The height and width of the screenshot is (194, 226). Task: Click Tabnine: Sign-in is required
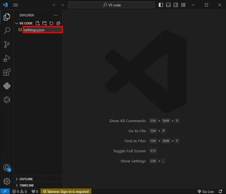coord(66,192)
